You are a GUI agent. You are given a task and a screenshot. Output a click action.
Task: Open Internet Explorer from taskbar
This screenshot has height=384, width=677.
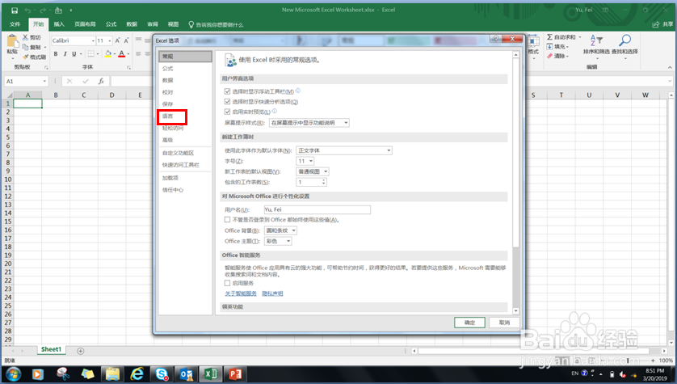point(137,373)
